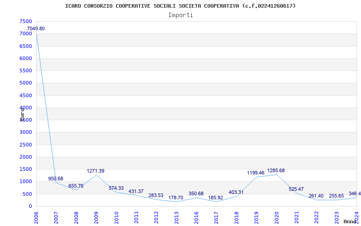This screenshot has width=361, height=226.
Task: Select the 346.4 data label for 2024
Action: point(355,194)
